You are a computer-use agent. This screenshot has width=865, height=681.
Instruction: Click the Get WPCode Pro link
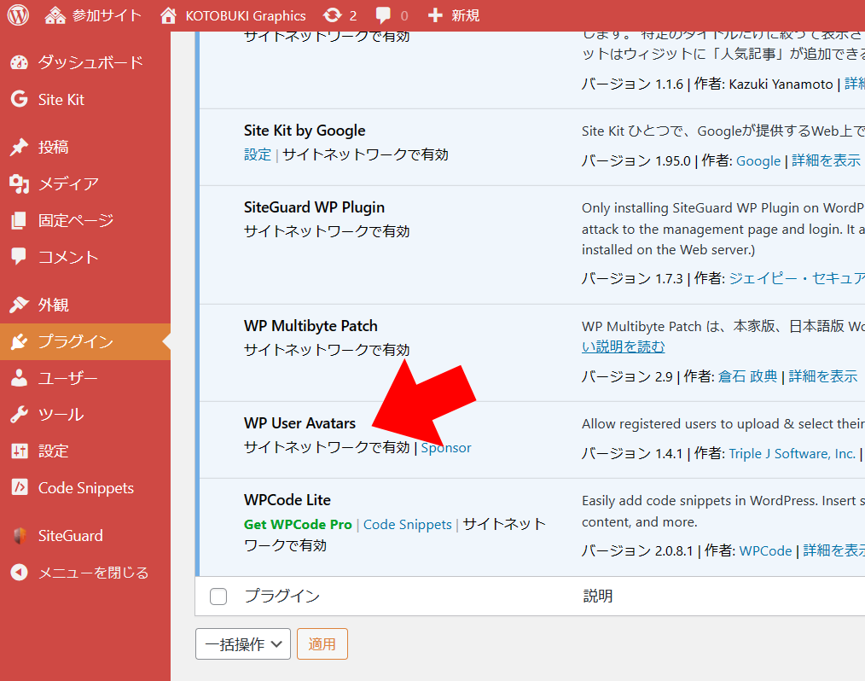click(298, 524)
